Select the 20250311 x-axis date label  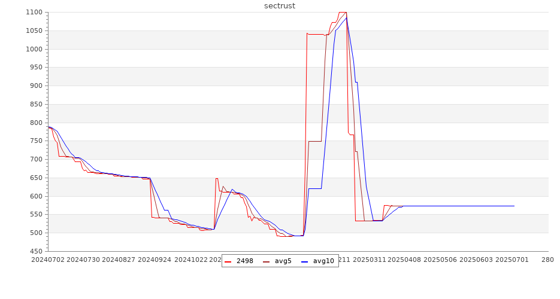click(x=369, y=260)
